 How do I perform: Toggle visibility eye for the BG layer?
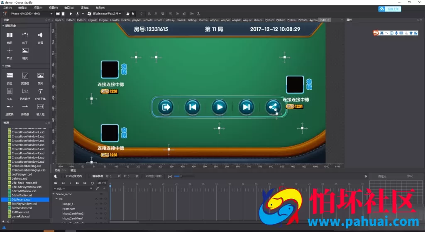click(x=101, y=199)
